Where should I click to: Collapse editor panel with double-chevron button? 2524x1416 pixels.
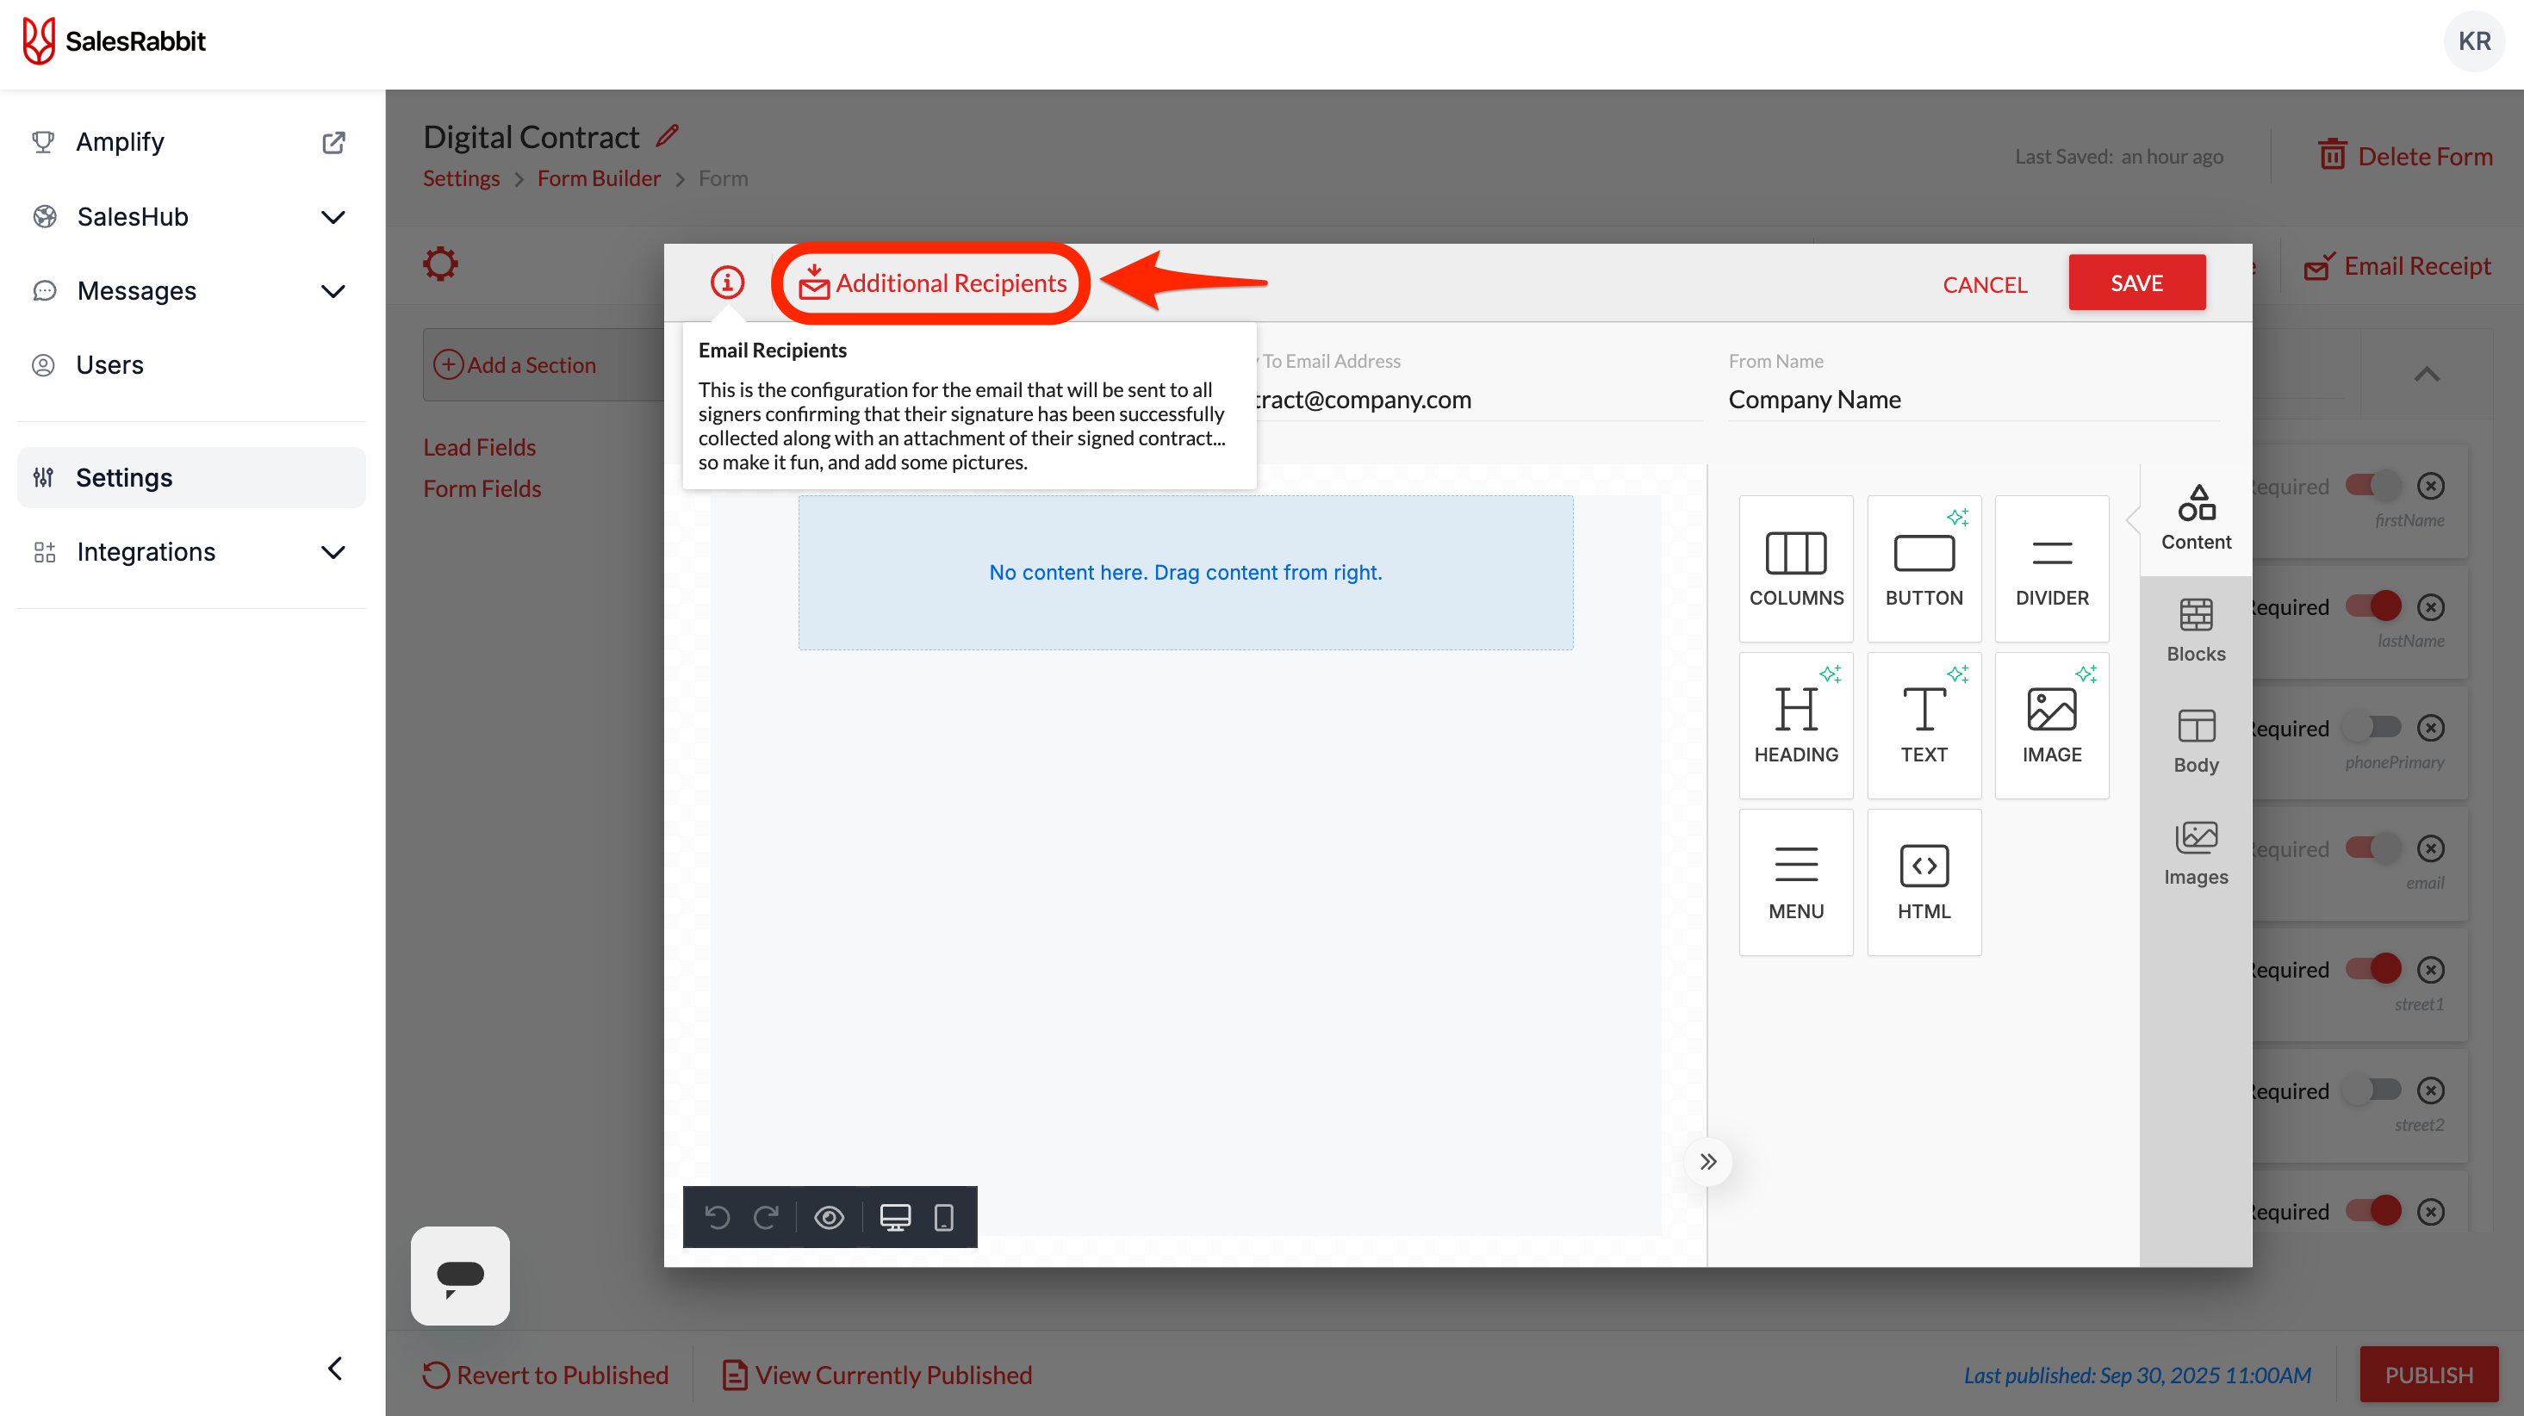click(x=1708, y=1161)
